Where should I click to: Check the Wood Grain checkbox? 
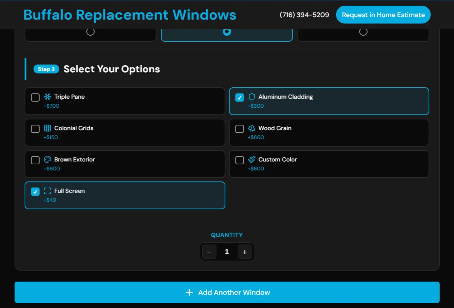click(240, 129)
